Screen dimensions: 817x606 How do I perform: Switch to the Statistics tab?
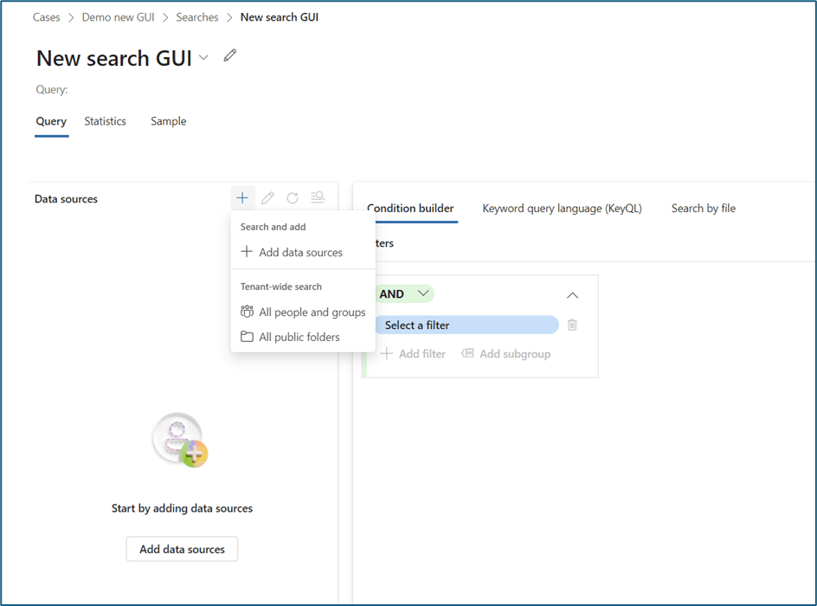pyautogui.click(x=105, y=121)
